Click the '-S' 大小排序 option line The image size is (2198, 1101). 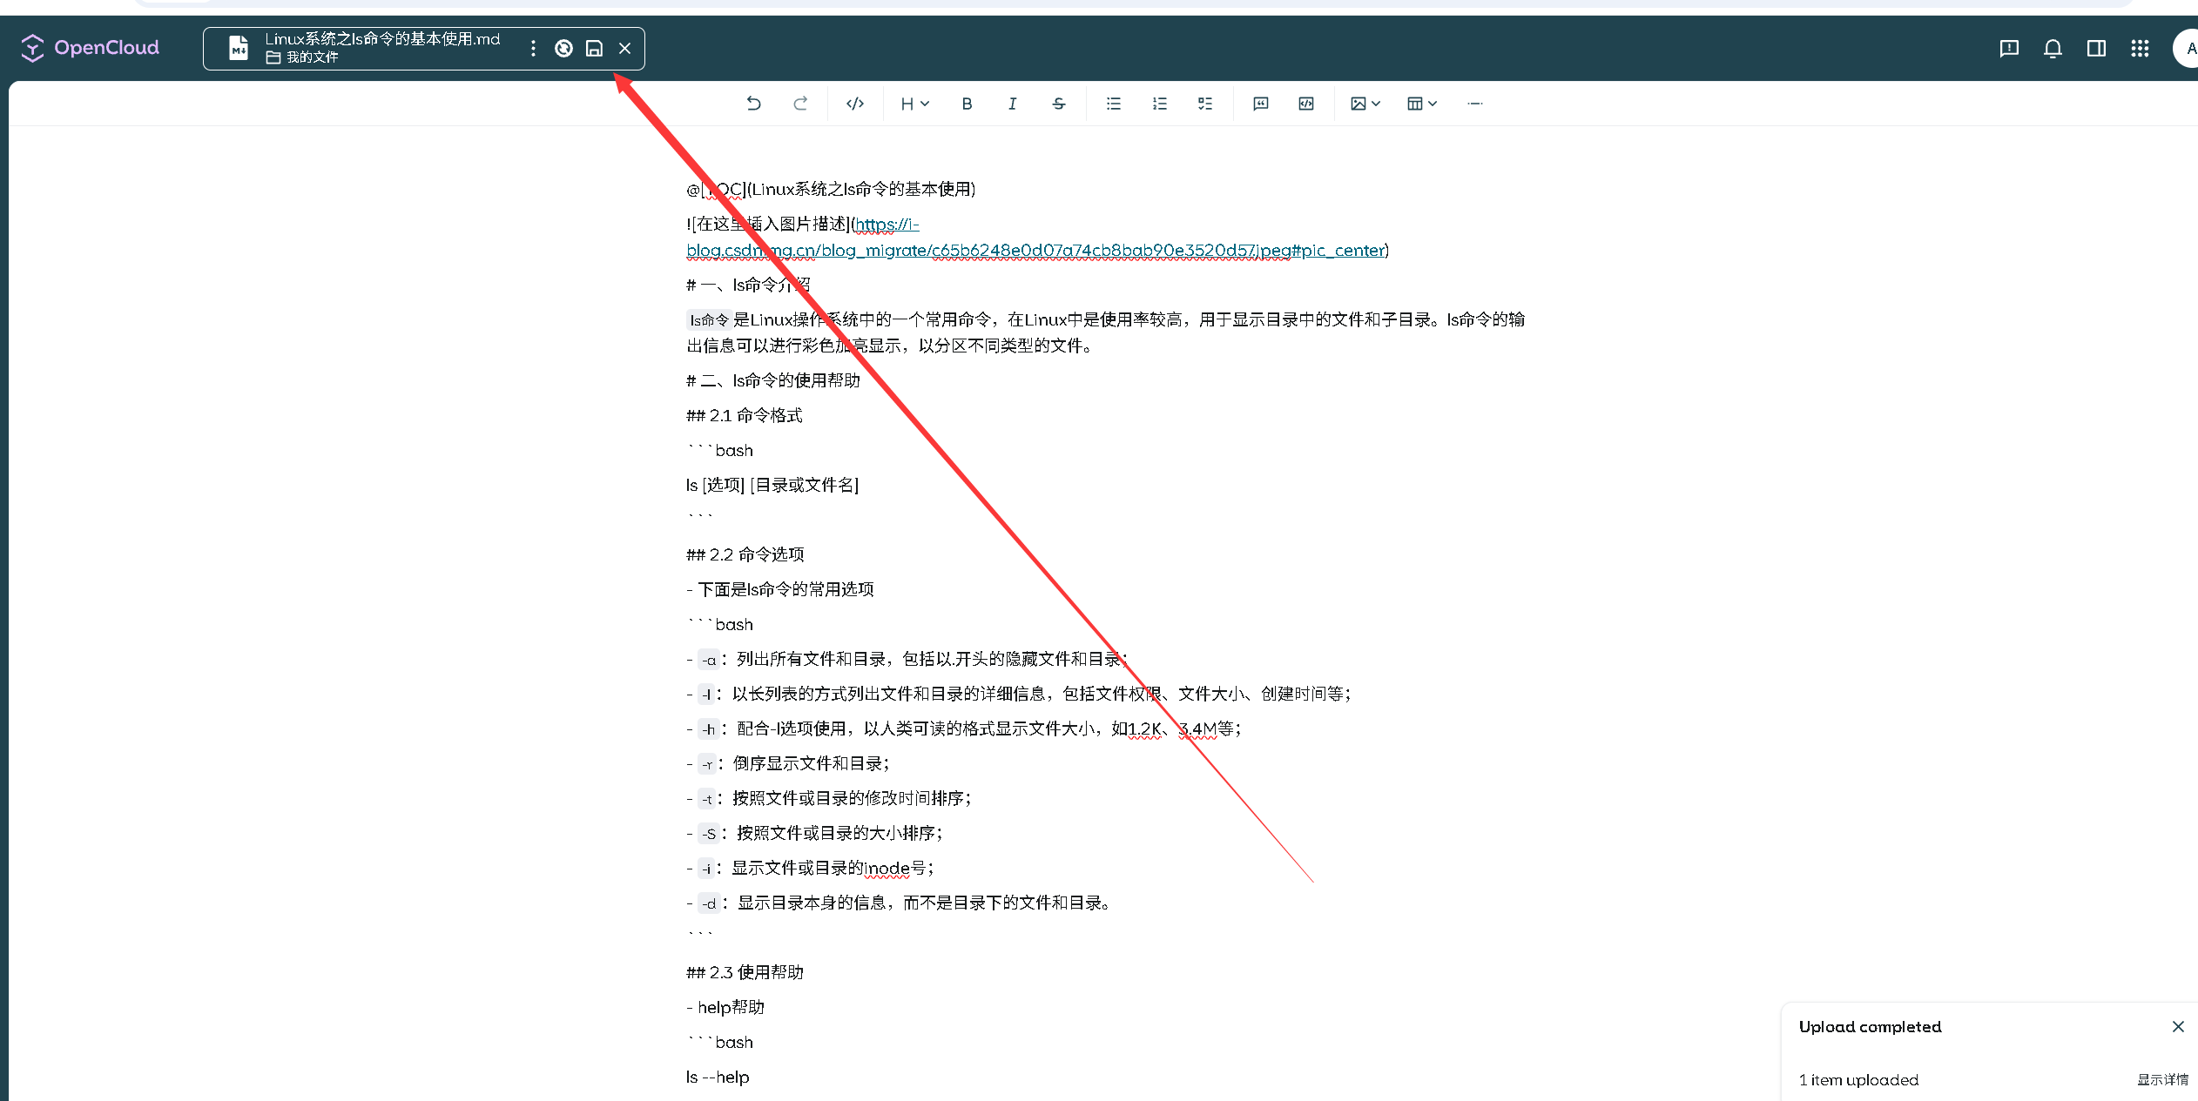pyautogui.click(x=814, y=833)
